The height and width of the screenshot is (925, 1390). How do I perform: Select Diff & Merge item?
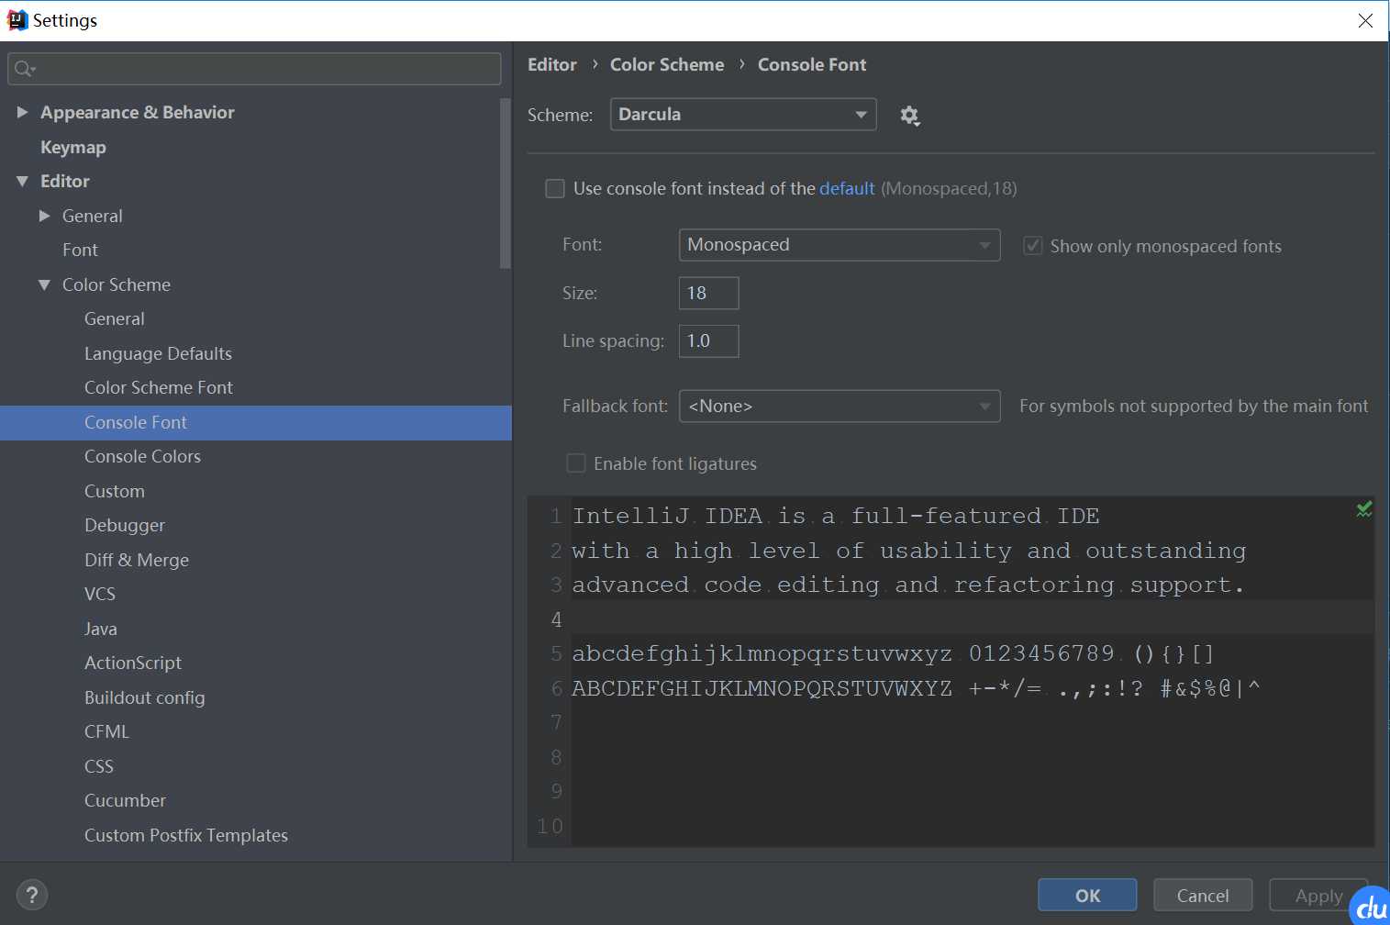(137, 560)
